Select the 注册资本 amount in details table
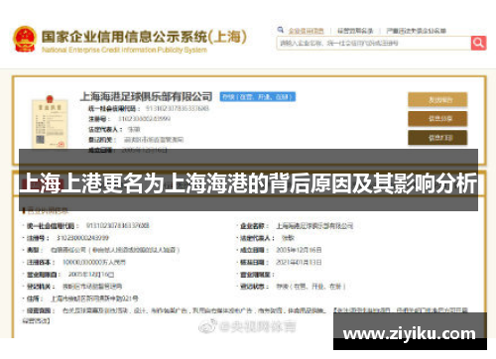 94,262
